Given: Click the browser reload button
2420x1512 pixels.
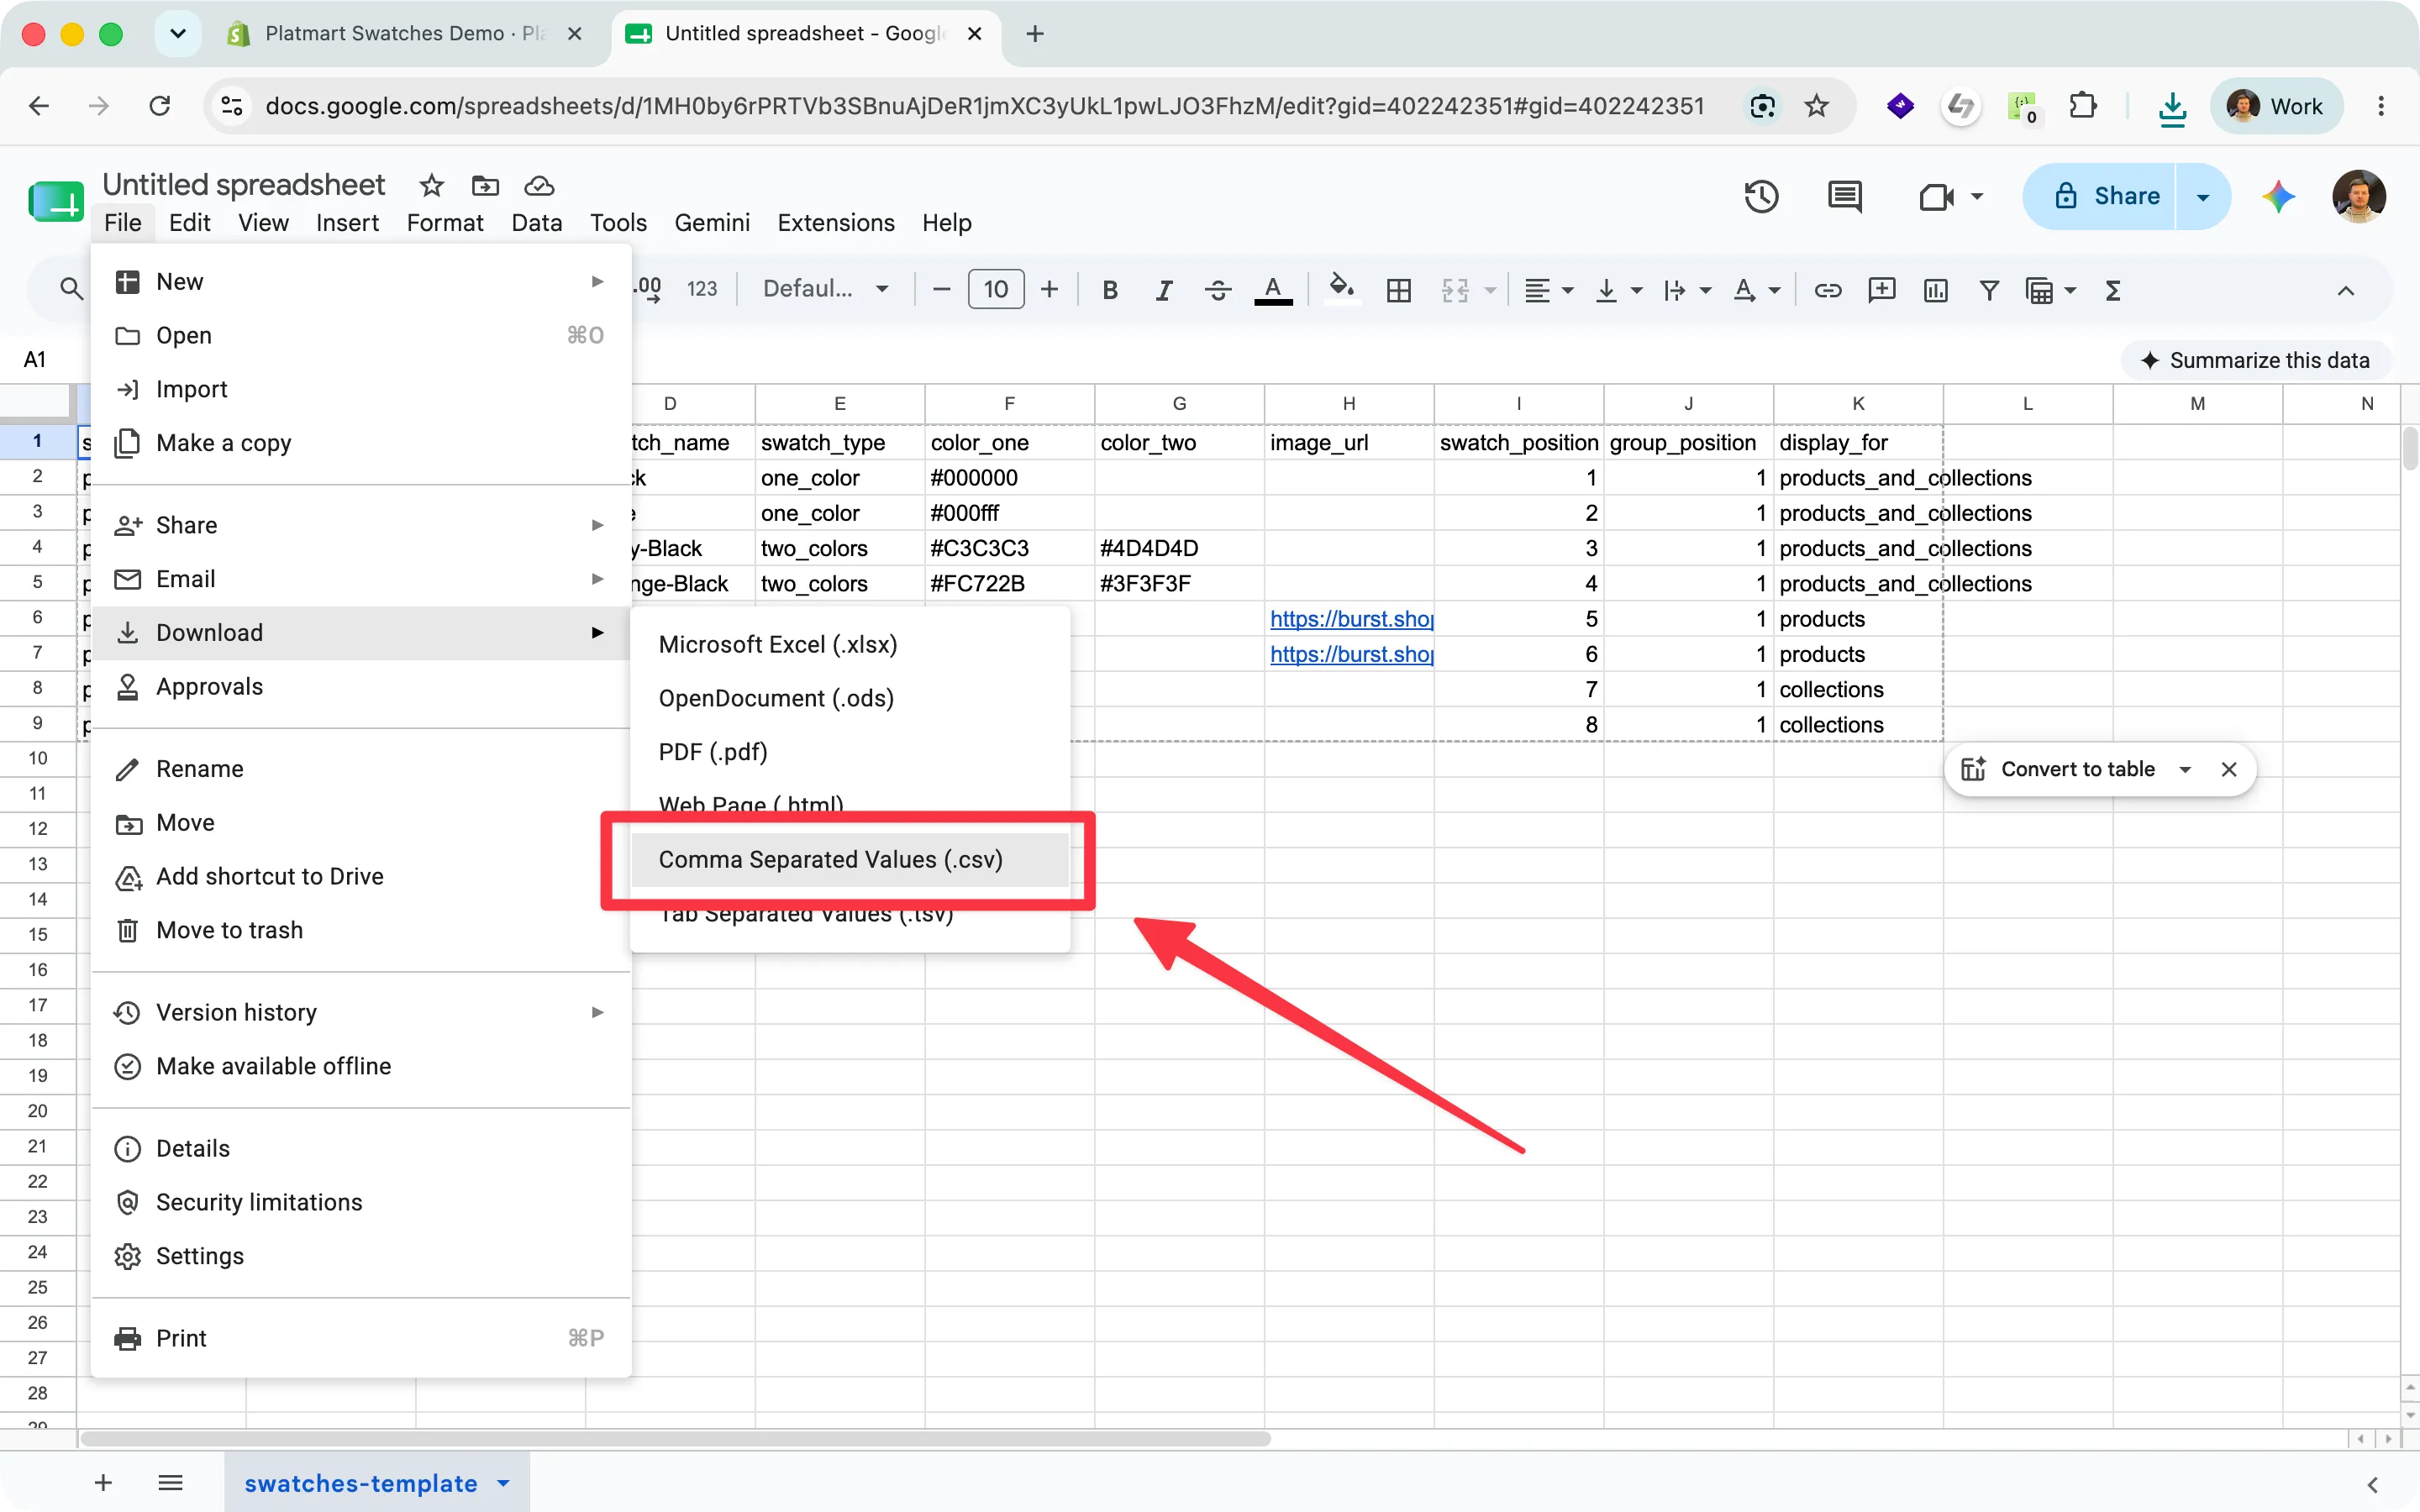Looking at the screenshot, I should 160,106.
